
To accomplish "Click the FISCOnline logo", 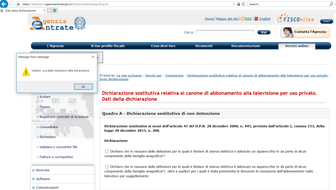I will coord(296,19).
